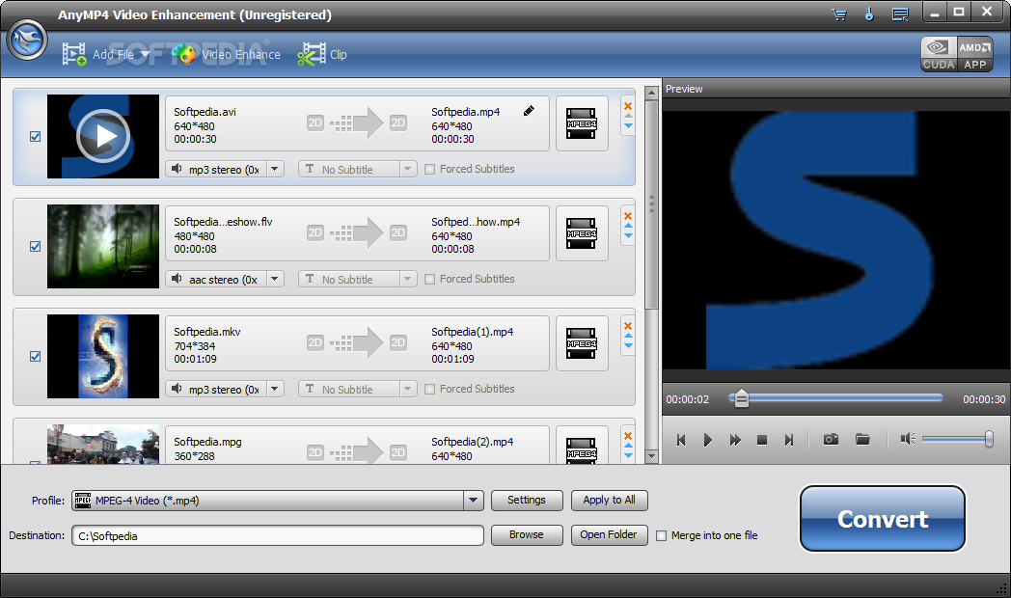This screenshot has height=598, width=1011.
Task: Open the Clip tool
Action: click(x=322, y=54)
